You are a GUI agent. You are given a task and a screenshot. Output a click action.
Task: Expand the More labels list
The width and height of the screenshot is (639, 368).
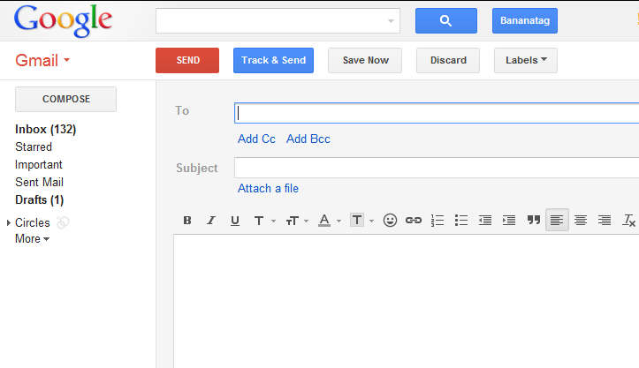click(x=32, y=239)
